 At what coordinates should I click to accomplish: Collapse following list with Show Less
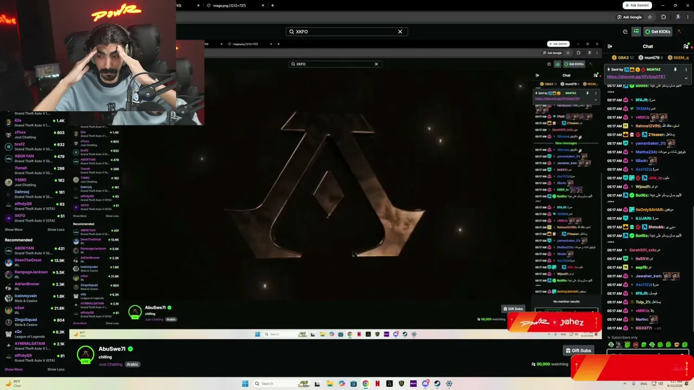[x=56, y=230]
